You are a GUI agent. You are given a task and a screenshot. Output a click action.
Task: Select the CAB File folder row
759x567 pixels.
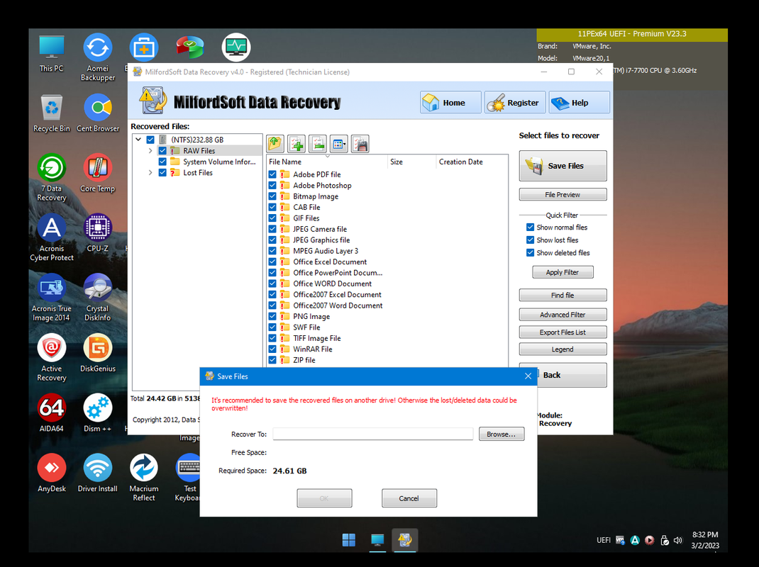pos(306,207)
